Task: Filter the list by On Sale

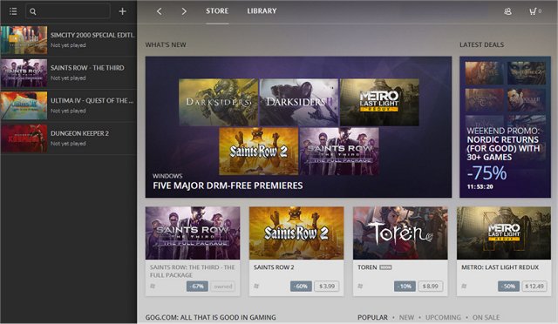Action: point(486,317)
